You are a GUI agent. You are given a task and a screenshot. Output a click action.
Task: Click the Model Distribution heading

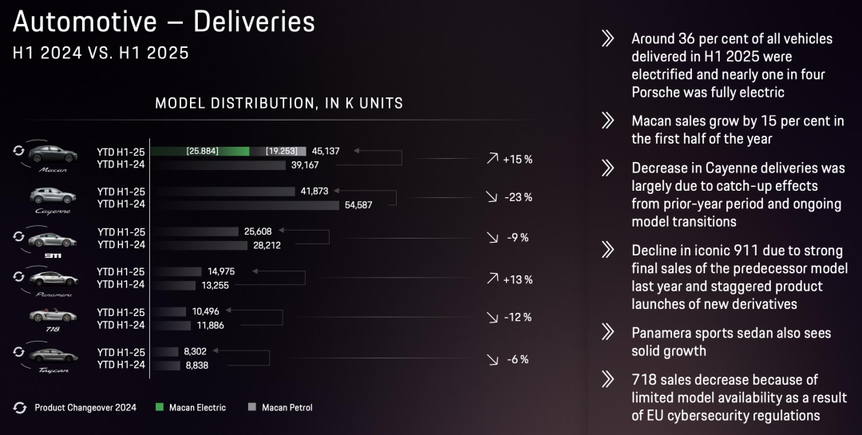click(279, 103)
